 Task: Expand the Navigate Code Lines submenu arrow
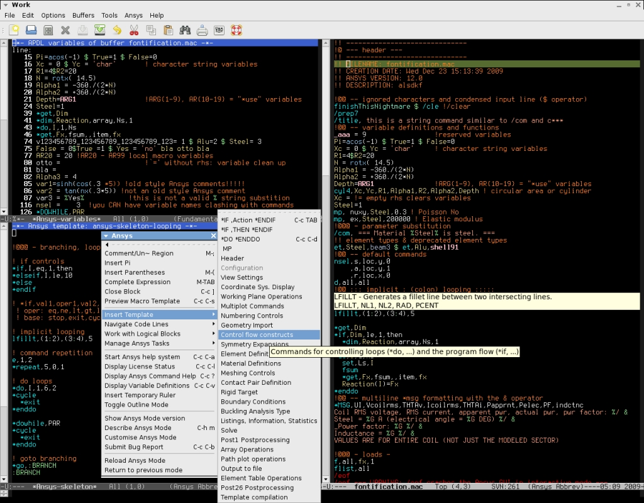click(x=214, y=324)
